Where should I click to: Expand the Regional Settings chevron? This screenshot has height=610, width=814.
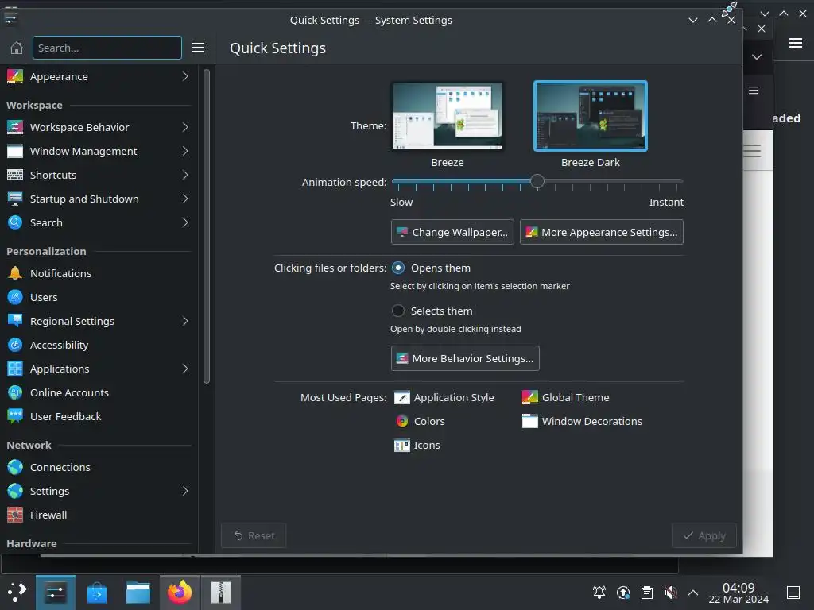185,321
